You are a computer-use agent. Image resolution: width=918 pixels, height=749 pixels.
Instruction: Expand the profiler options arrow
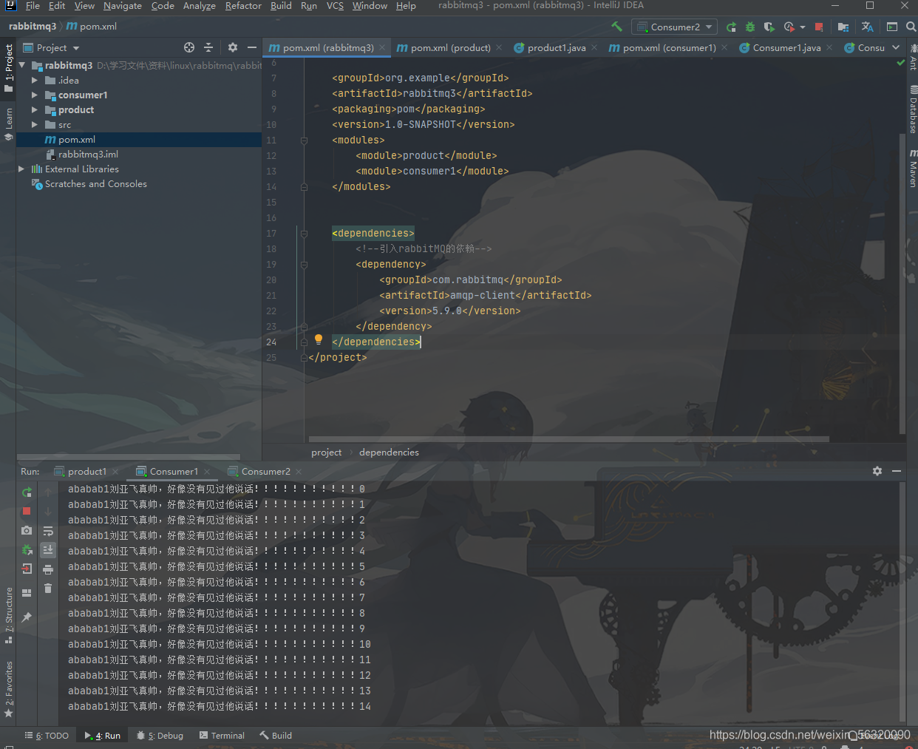(x=803, y=27)
